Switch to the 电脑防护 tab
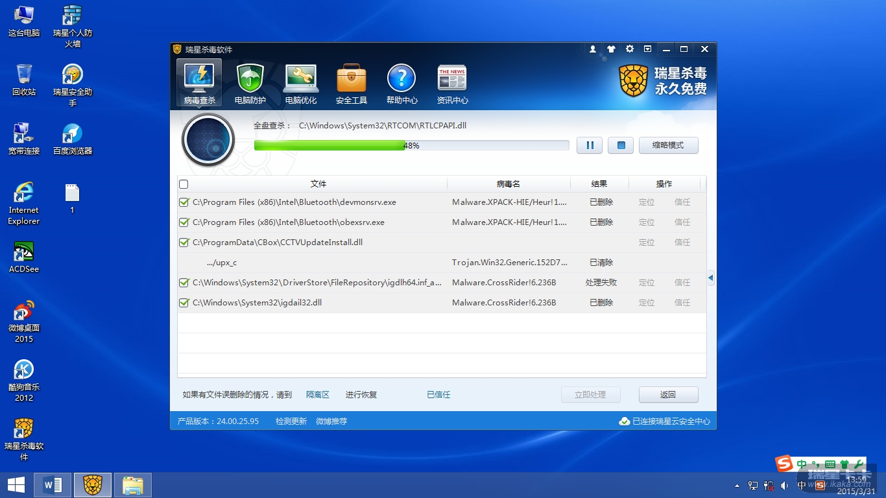 tap(250, 83)
